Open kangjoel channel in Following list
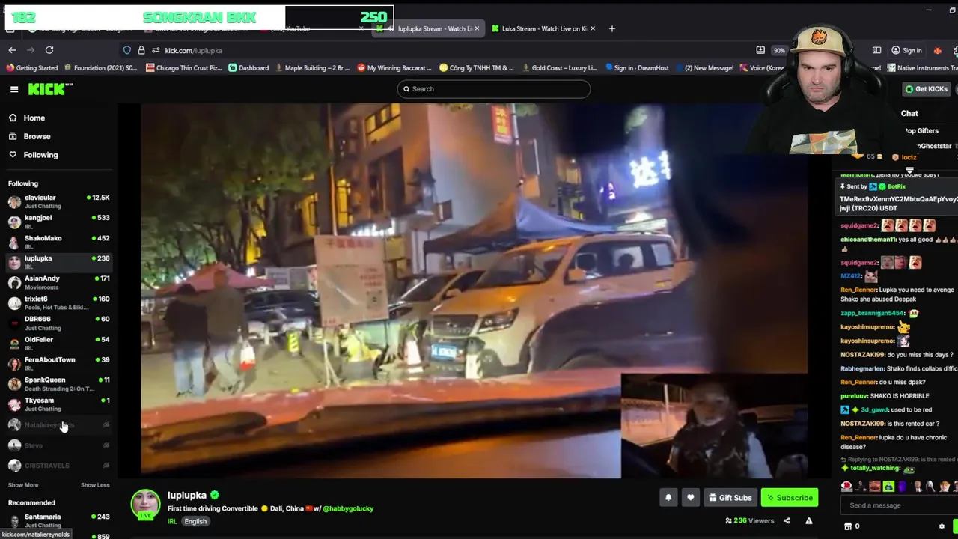 pos(58,222)
